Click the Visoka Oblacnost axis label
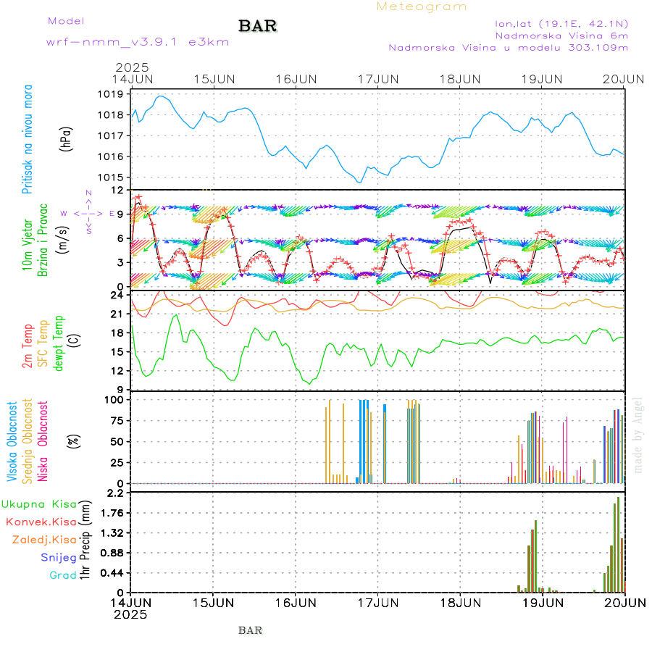This screenshot has height=652, width=652. [x=13, y=440]
